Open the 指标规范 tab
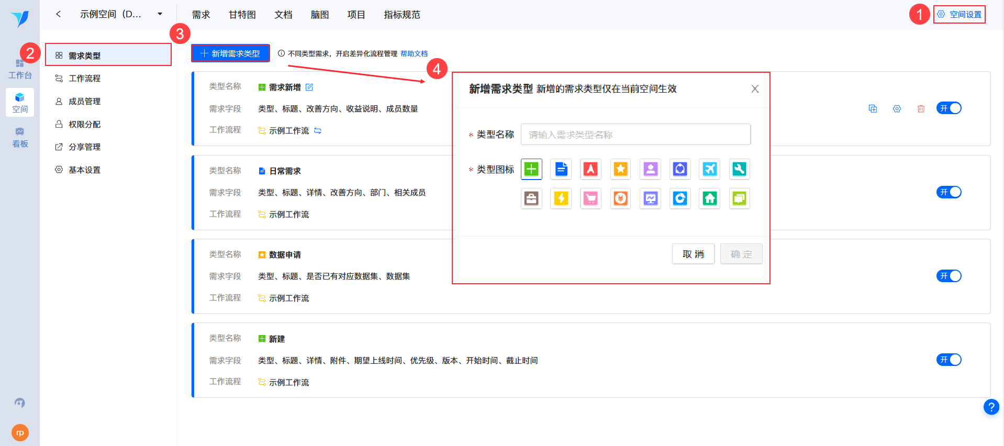Screen dimensions: 1004x446 pyautogui.click(x=402, y=15)
